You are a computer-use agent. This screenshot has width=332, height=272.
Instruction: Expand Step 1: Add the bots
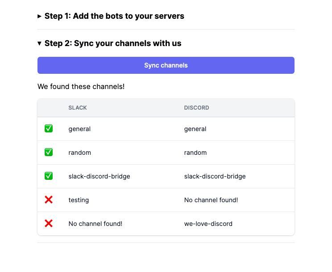[x=114, y=16]
